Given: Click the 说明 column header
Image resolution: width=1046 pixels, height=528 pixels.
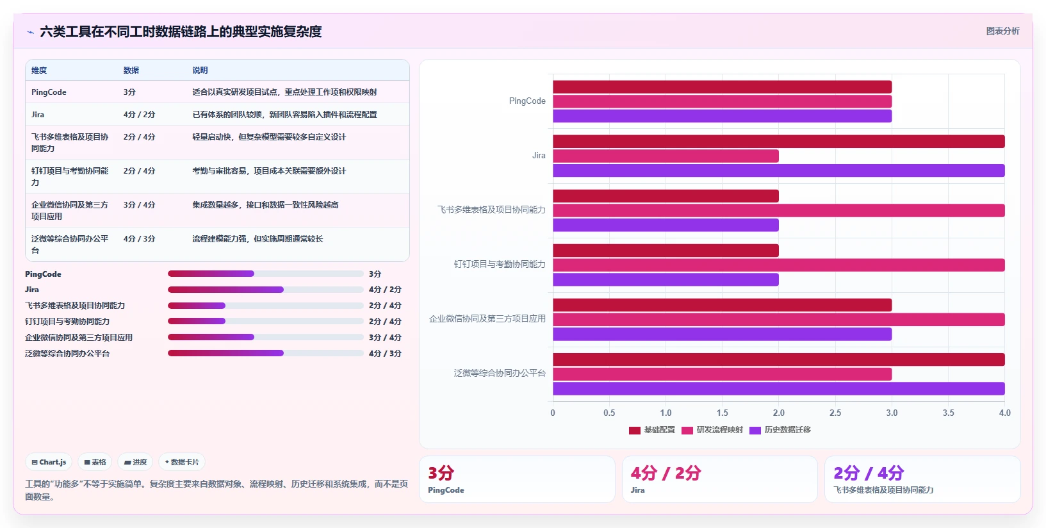Looking at the screenshot, I should pos(200,70).
